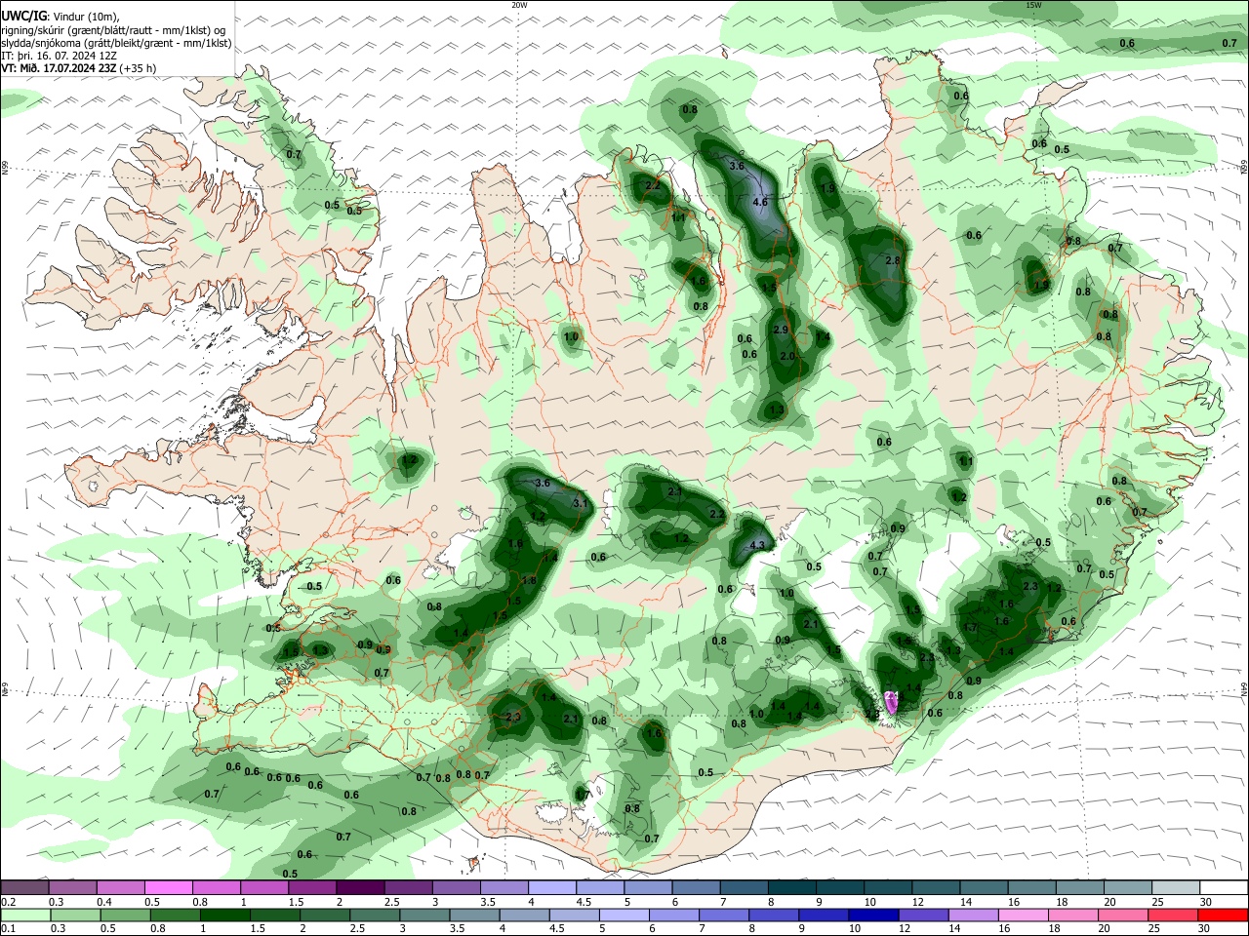Click the royal blue 8 swatch in bottom legend row
The image size is (1249, 936).
(774, 915)
